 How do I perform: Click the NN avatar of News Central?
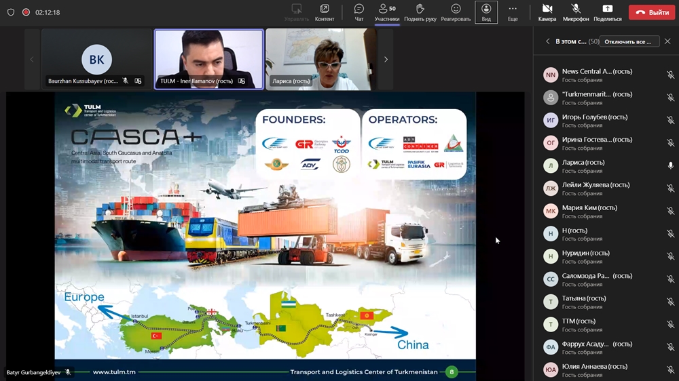[x=551, y=75]
